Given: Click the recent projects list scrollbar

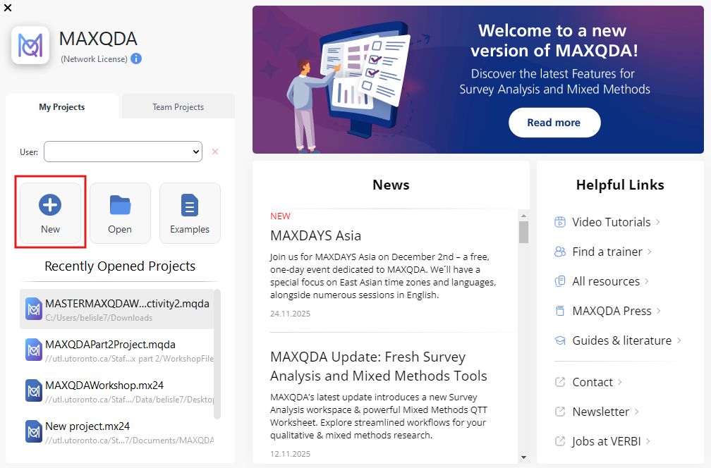Looking at the screenshot, I should [x=217, y=354].
